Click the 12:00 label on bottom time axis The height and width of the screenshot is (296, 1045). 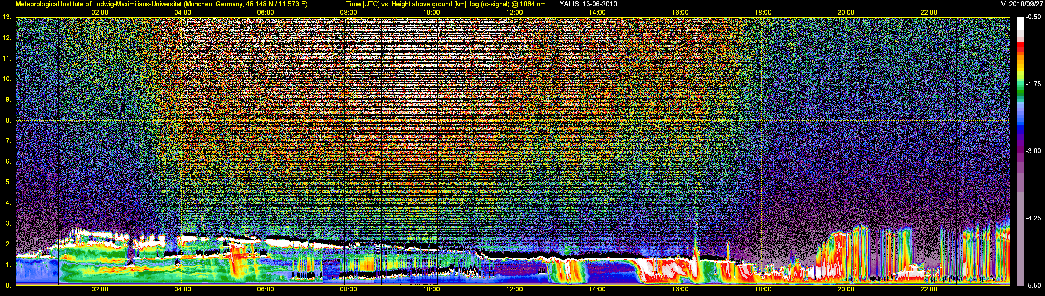click(514, 289)
